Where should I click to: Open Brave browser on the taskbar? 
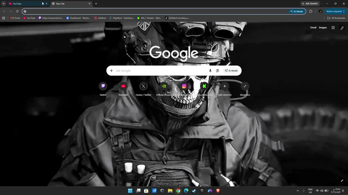[x=218, y=191]
